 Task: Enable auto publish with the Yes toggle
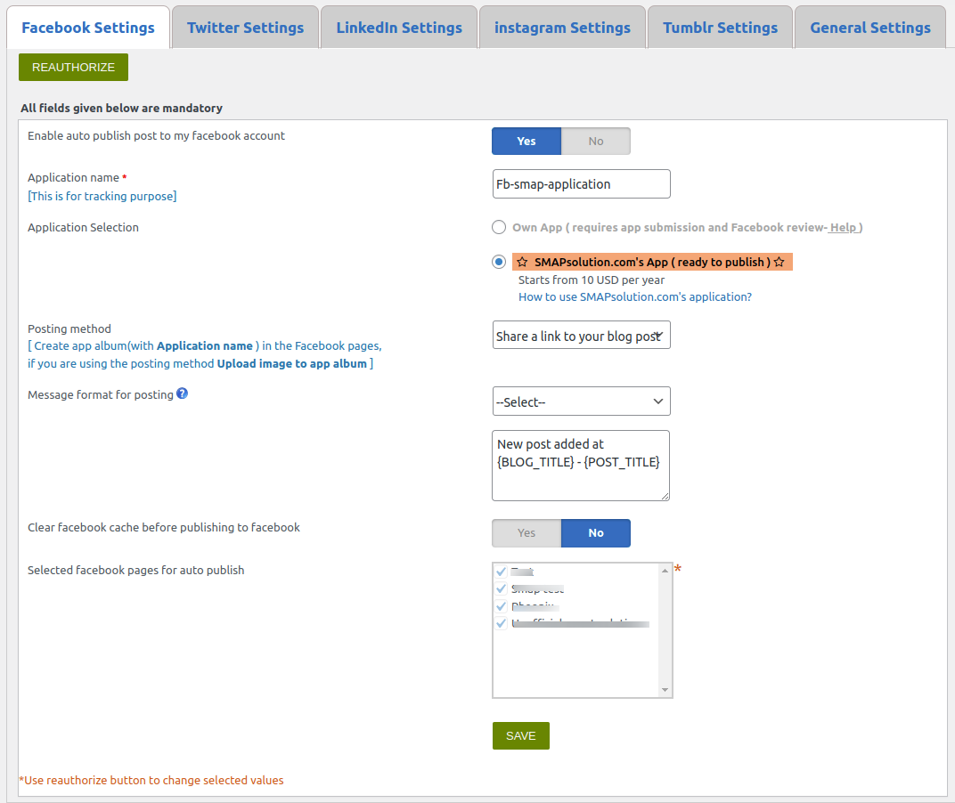526,142
